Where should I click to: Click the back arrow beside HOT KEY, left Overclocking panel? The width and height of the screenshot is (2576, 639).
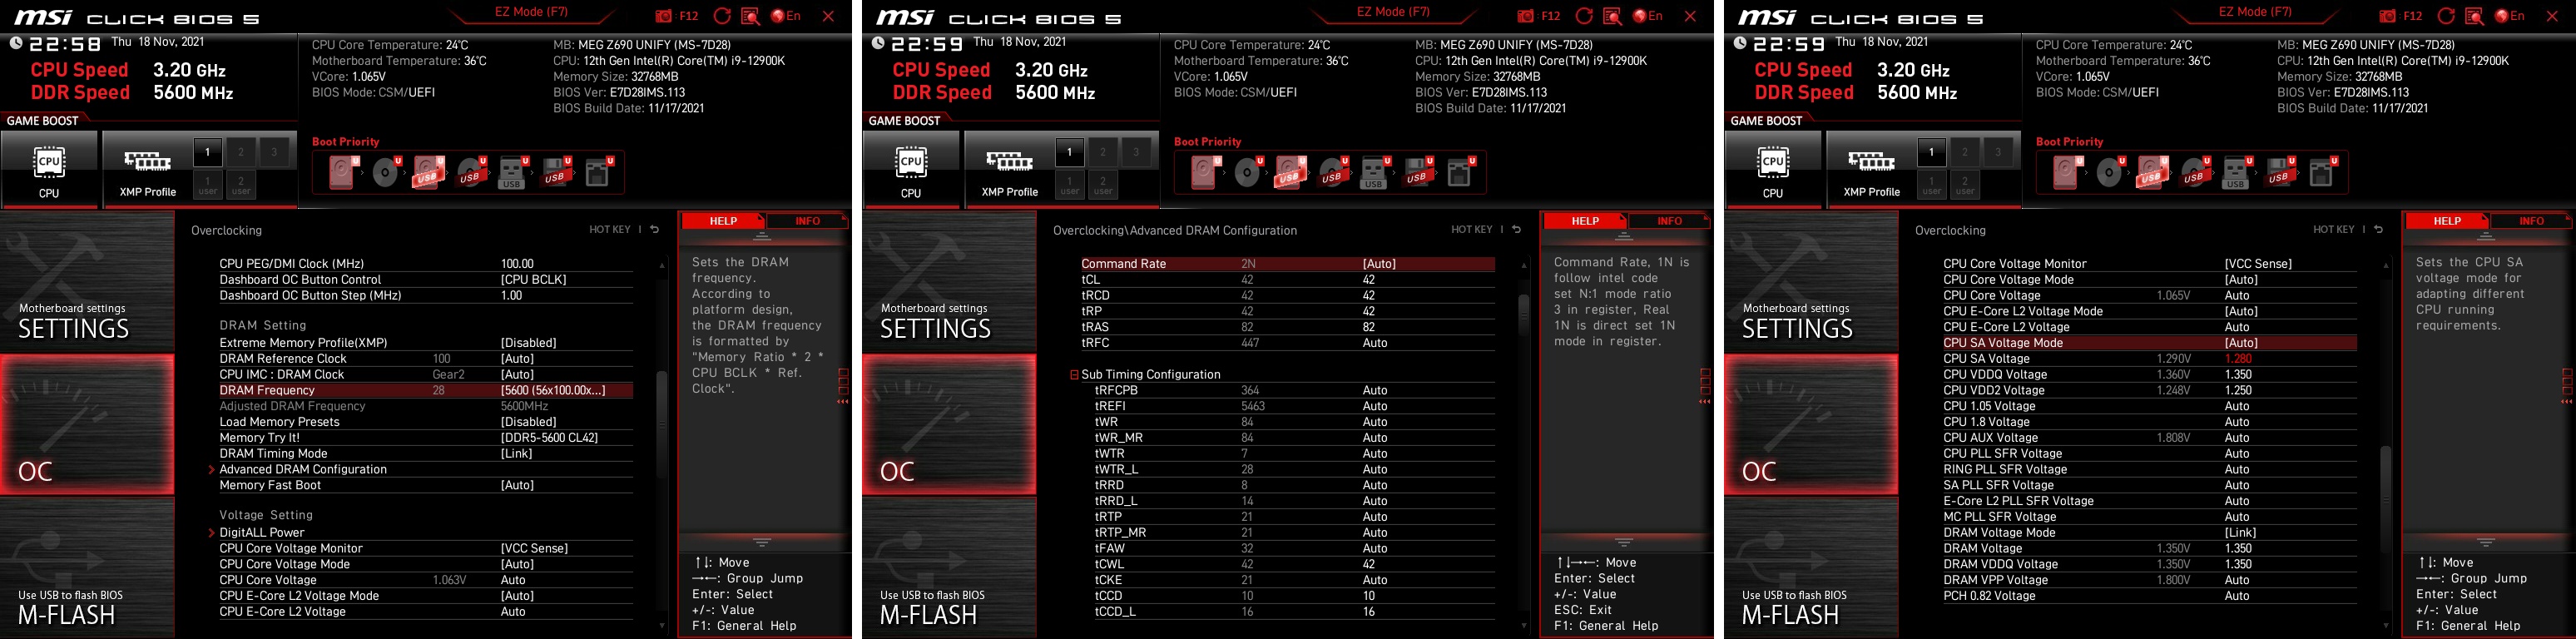[x=655, y=229]
